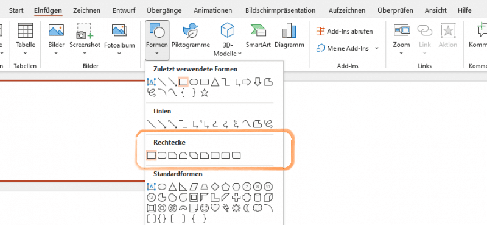
Task: Pick the right block arrow in recently used shapes
Action: point(247,82)
